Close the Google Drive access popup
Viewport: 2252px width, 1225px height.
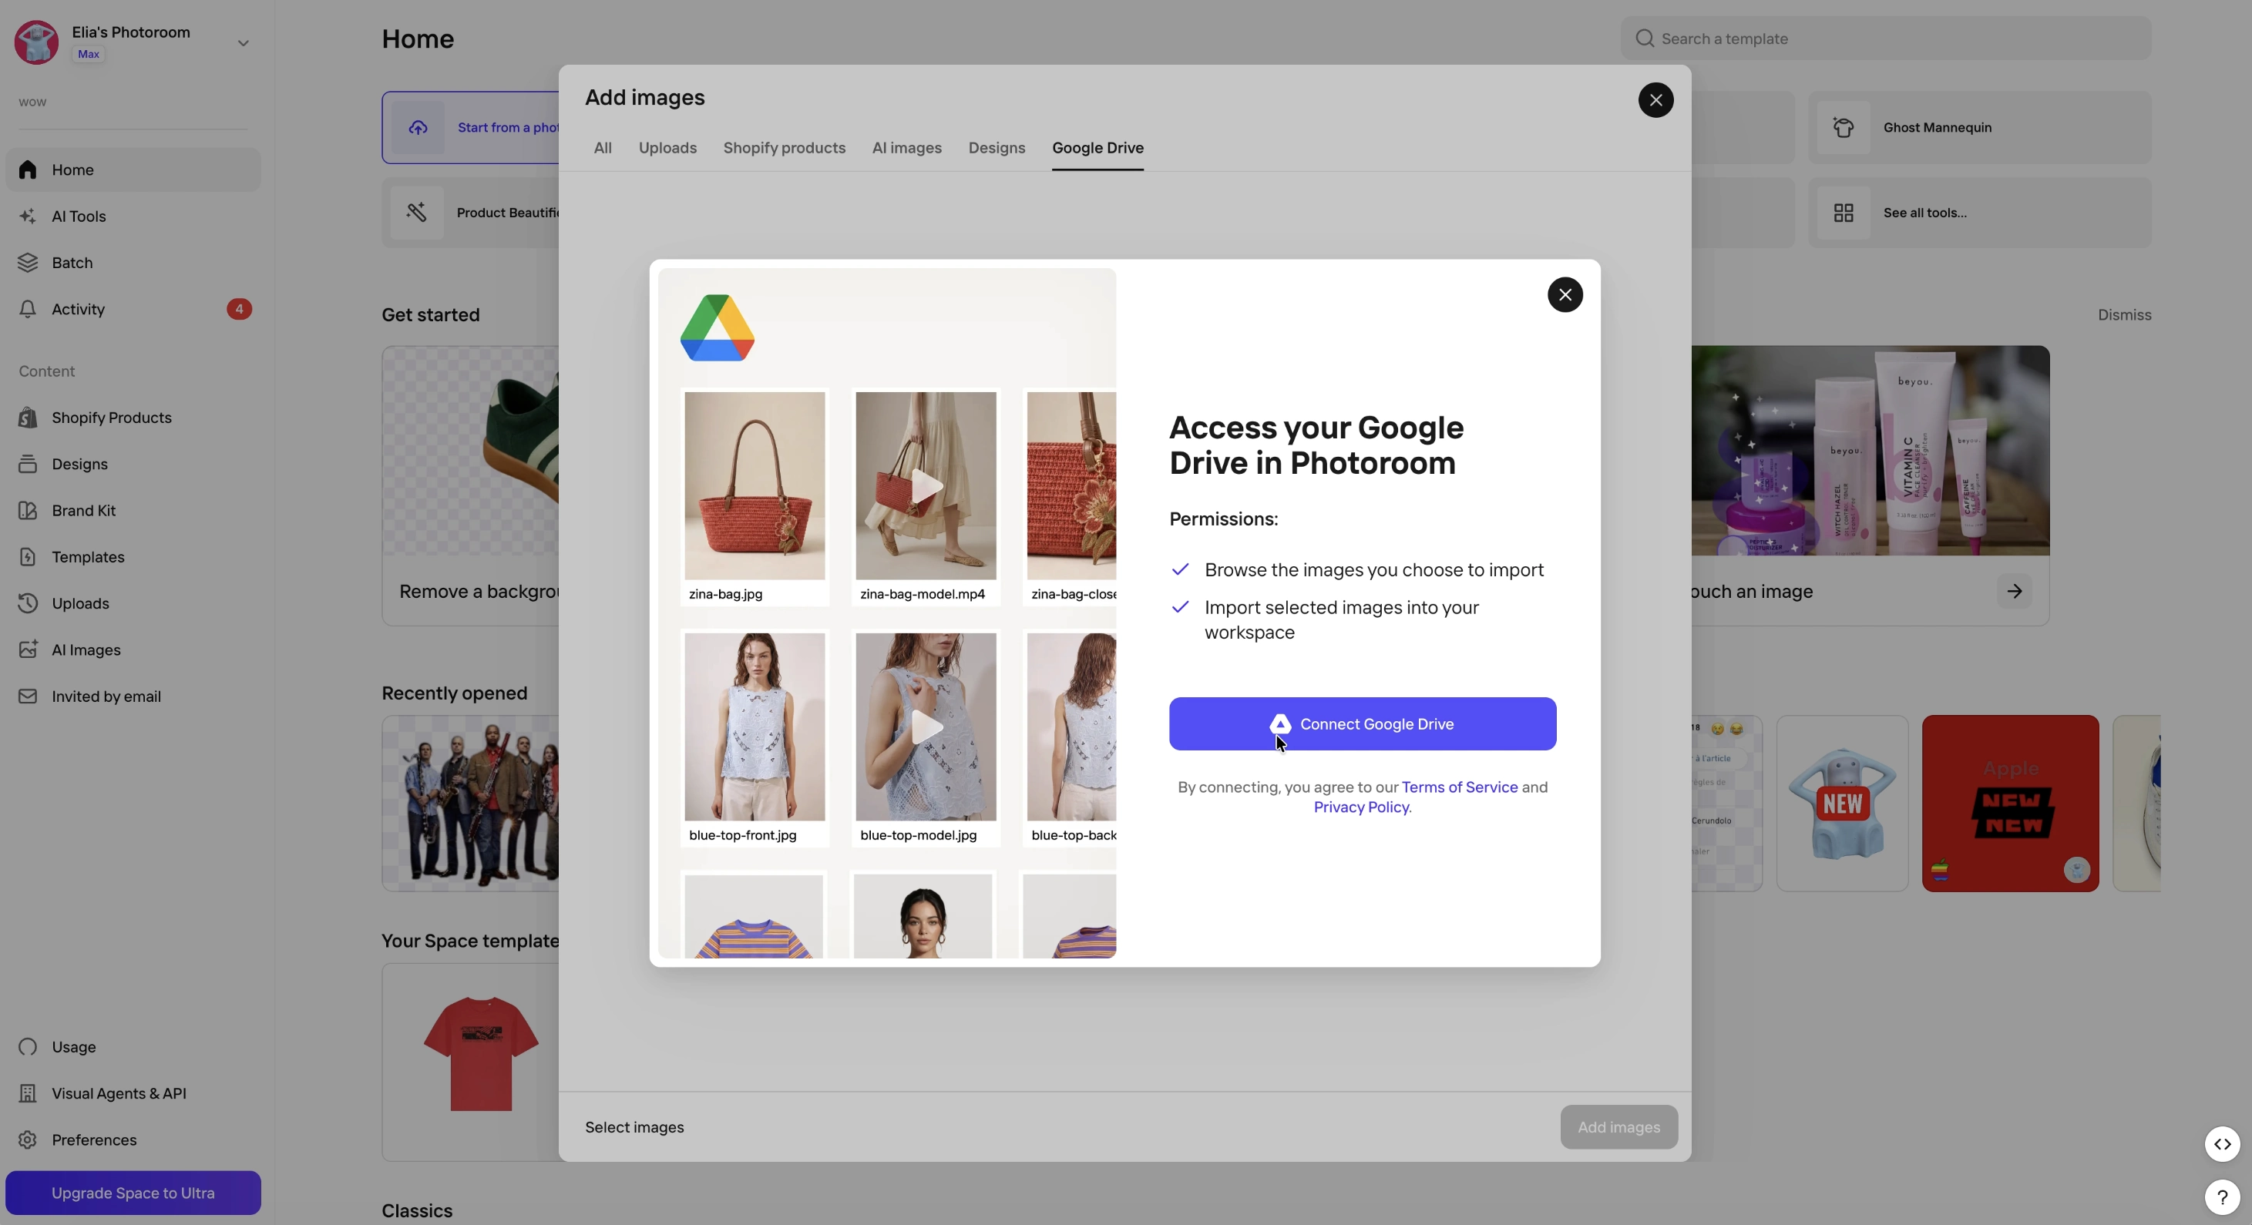1565,294
